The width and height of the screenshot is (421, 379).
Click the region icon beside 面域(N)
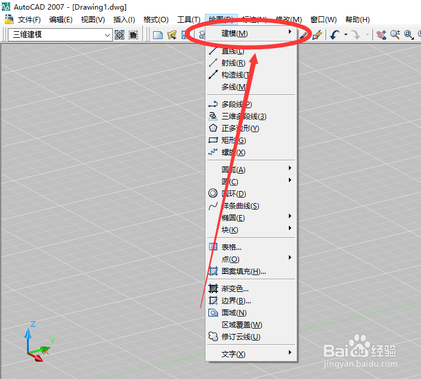[213, 313]
